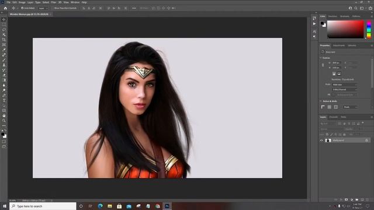374x210 pixels.
Task: Set canvas orientation to landscape
Action: [339, 74]
